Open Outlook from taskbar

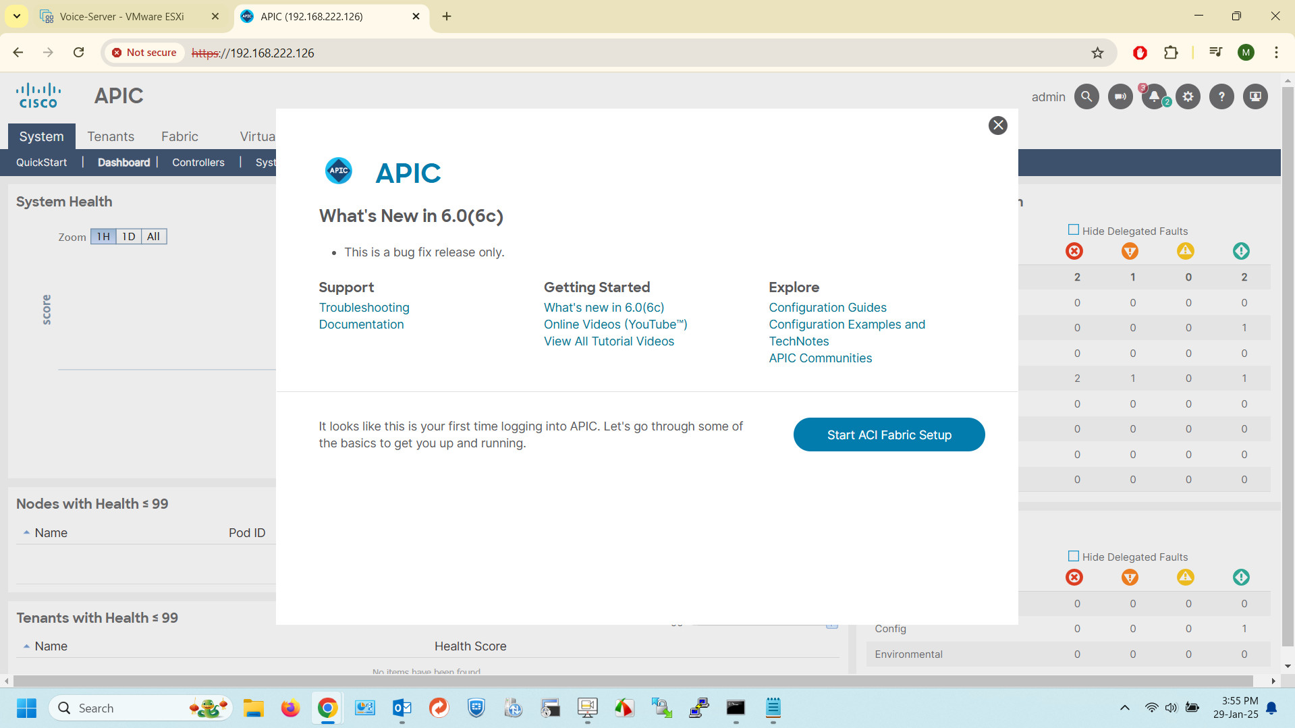pyautogui.click(x=402, y=708)
